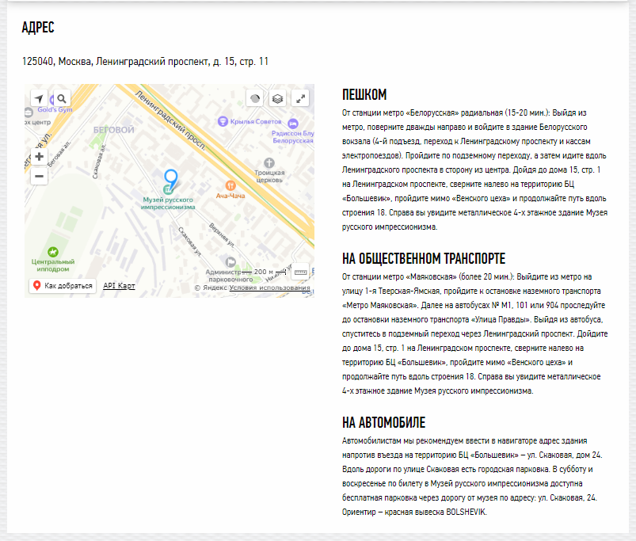This screenshot has height=541, width=636.
Task: Open the API Карт link
Action: click(x=119, y=285)
